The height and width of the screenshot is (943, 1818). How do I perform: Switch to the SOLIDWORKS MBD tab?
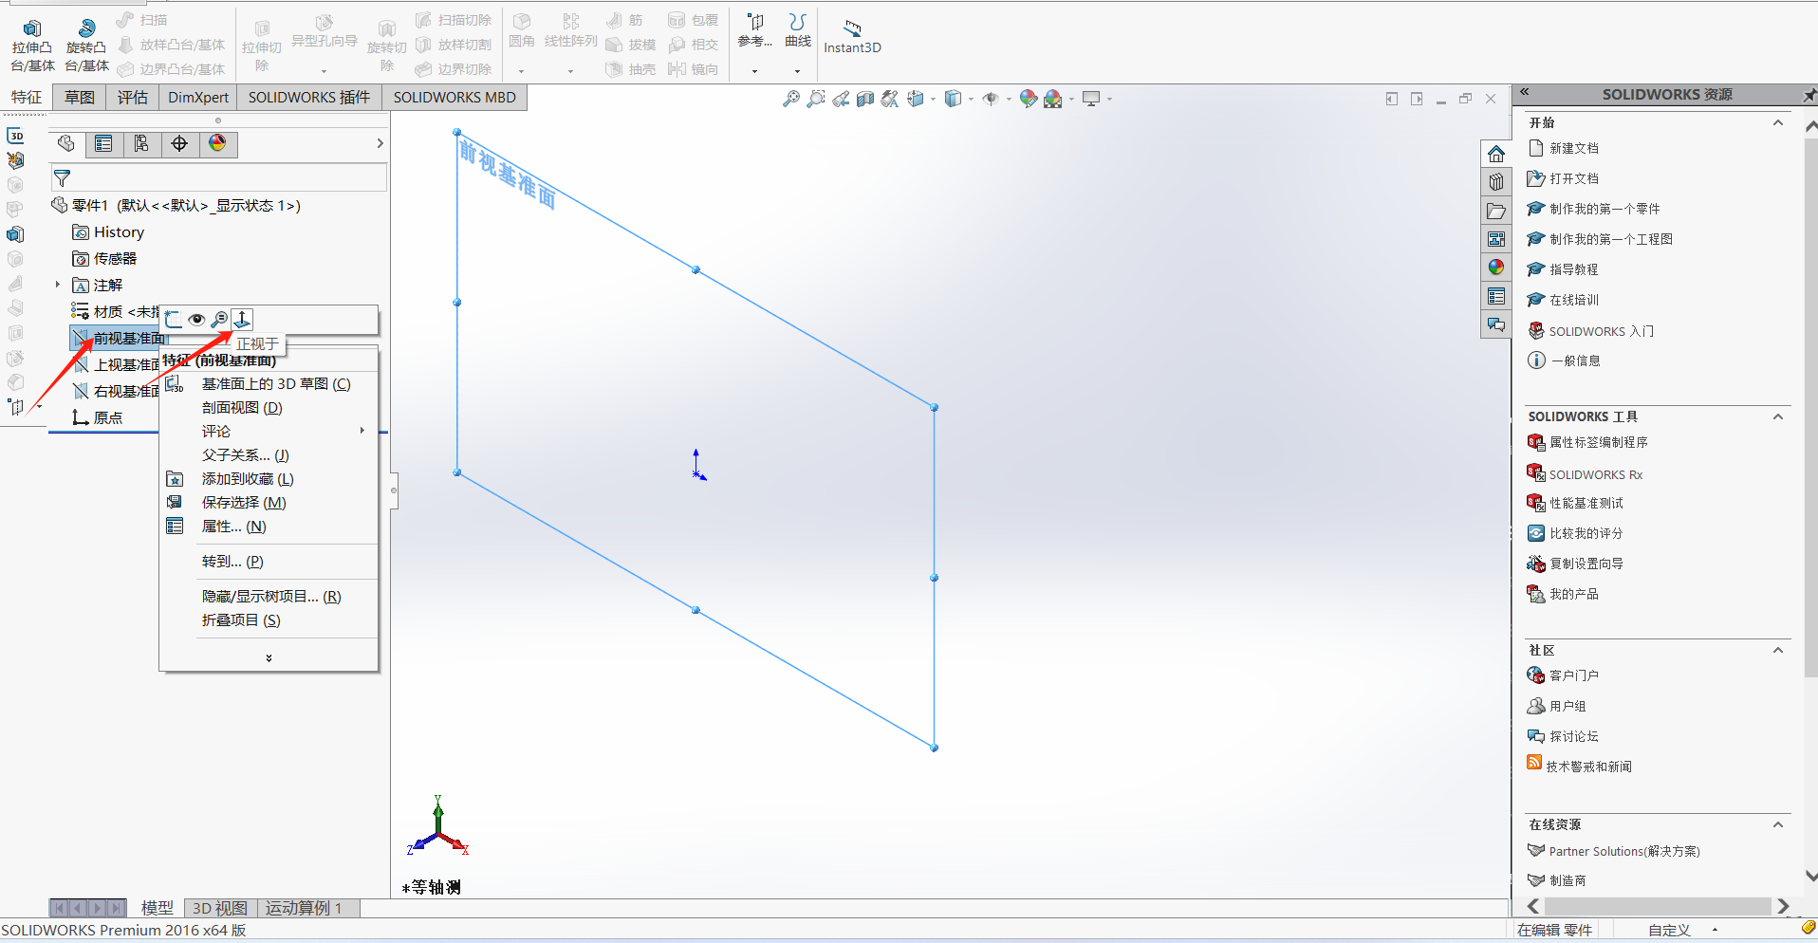coord(454,97)
